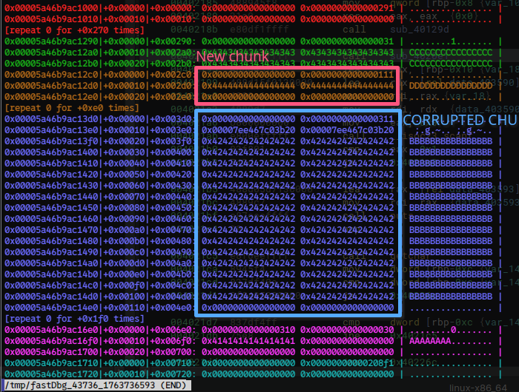Click the address 0x00005a46b9ac1480
519x392 pixels.
(x=51, y=241)
